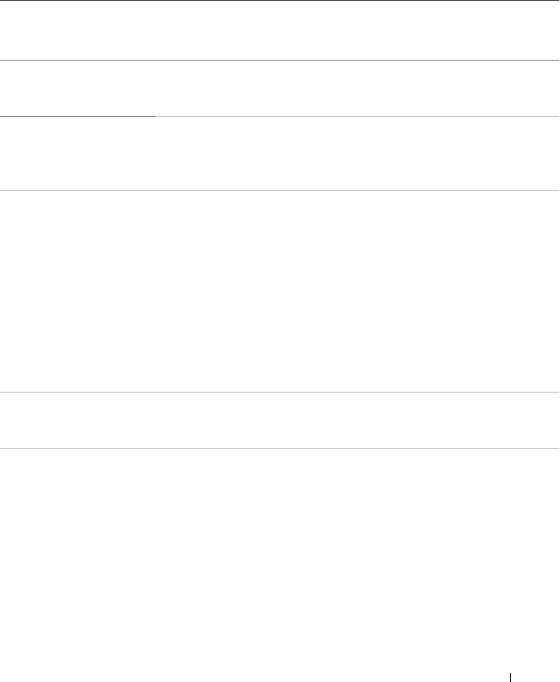Viewport: 560px width, 682px height.
Task: Click the right end of the first row
Action: 541,30
